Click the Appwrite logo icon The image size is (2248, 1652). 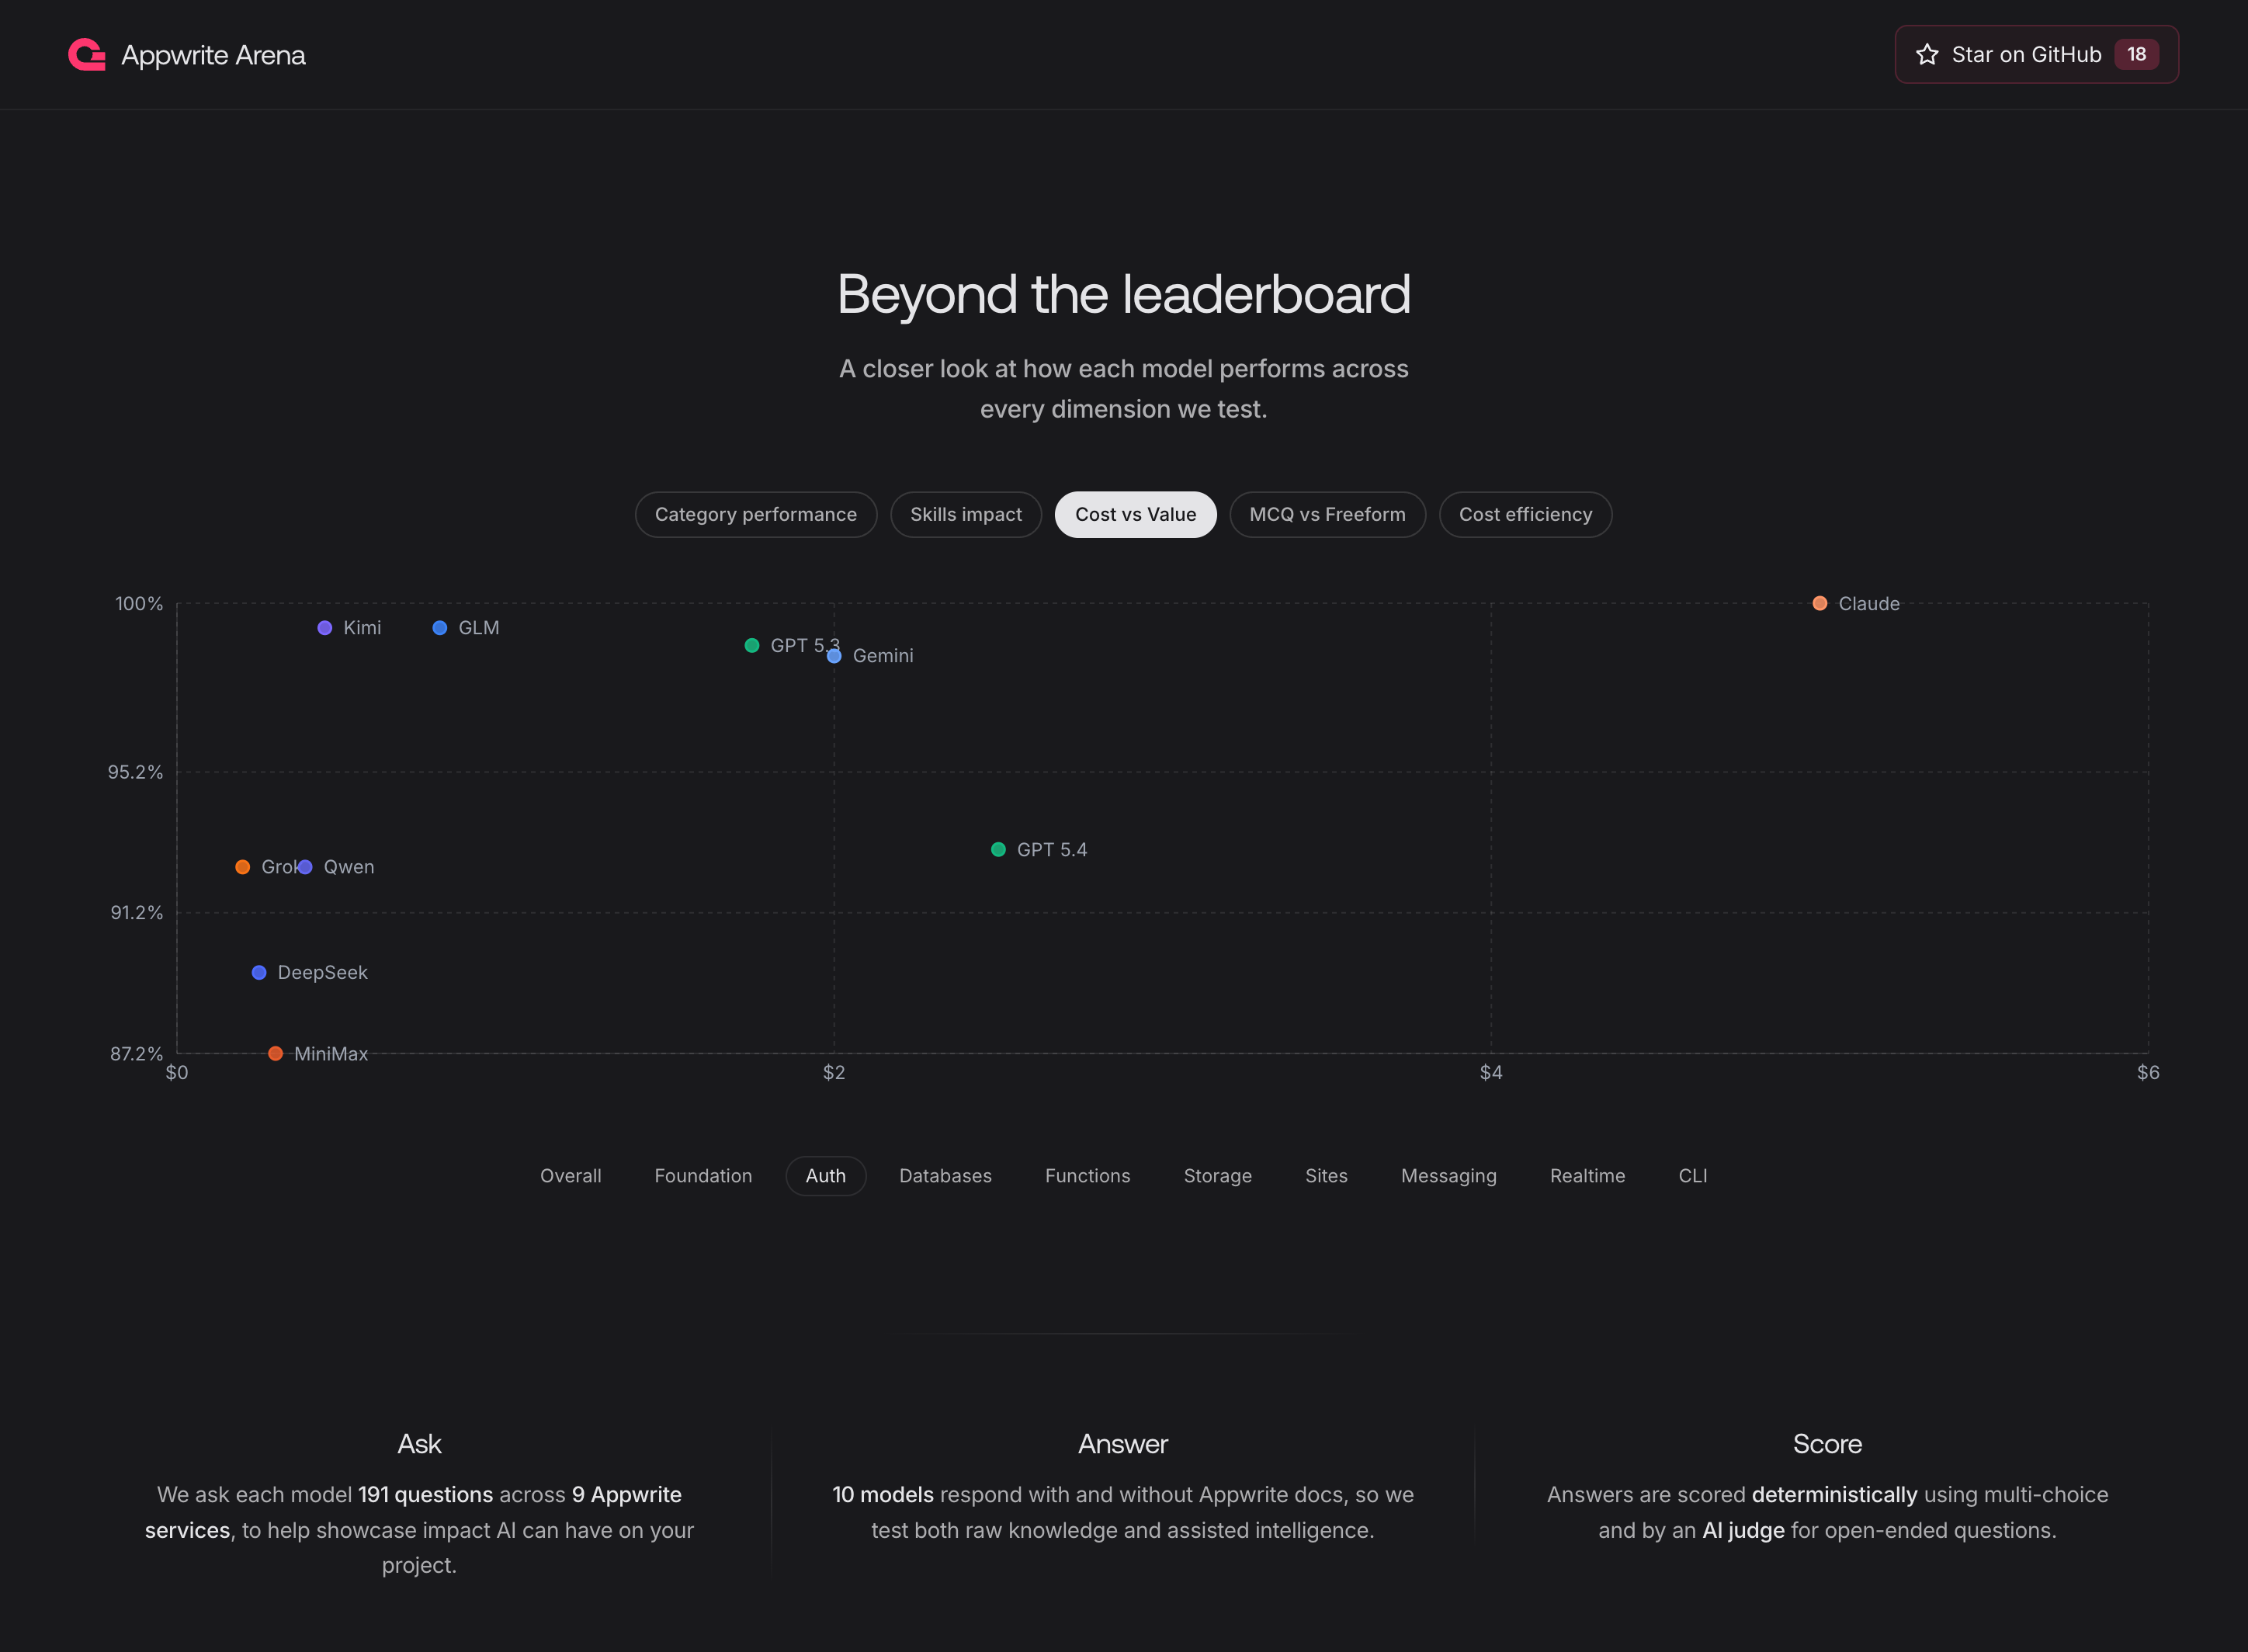(x=87, y=55)
